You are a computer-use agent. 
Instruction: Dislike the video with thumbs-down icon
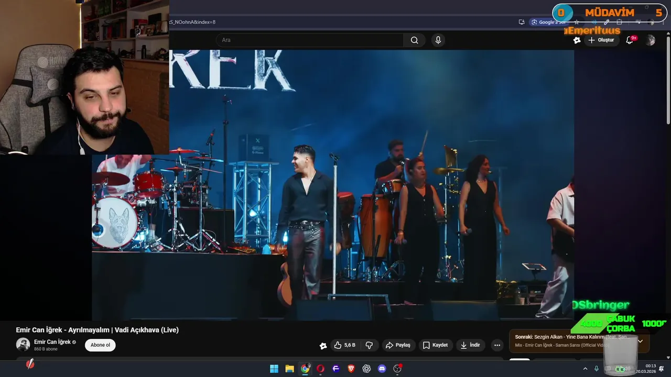pyautogui.click(x=369, y=345)
